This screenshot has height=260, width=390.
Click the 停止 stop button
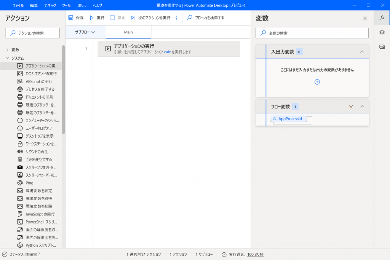pyautogui.click(x=118, y=18)
